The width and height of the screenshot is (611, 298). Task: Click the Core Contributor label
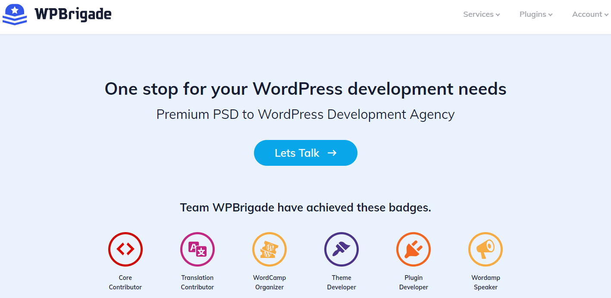coord(125,282)
